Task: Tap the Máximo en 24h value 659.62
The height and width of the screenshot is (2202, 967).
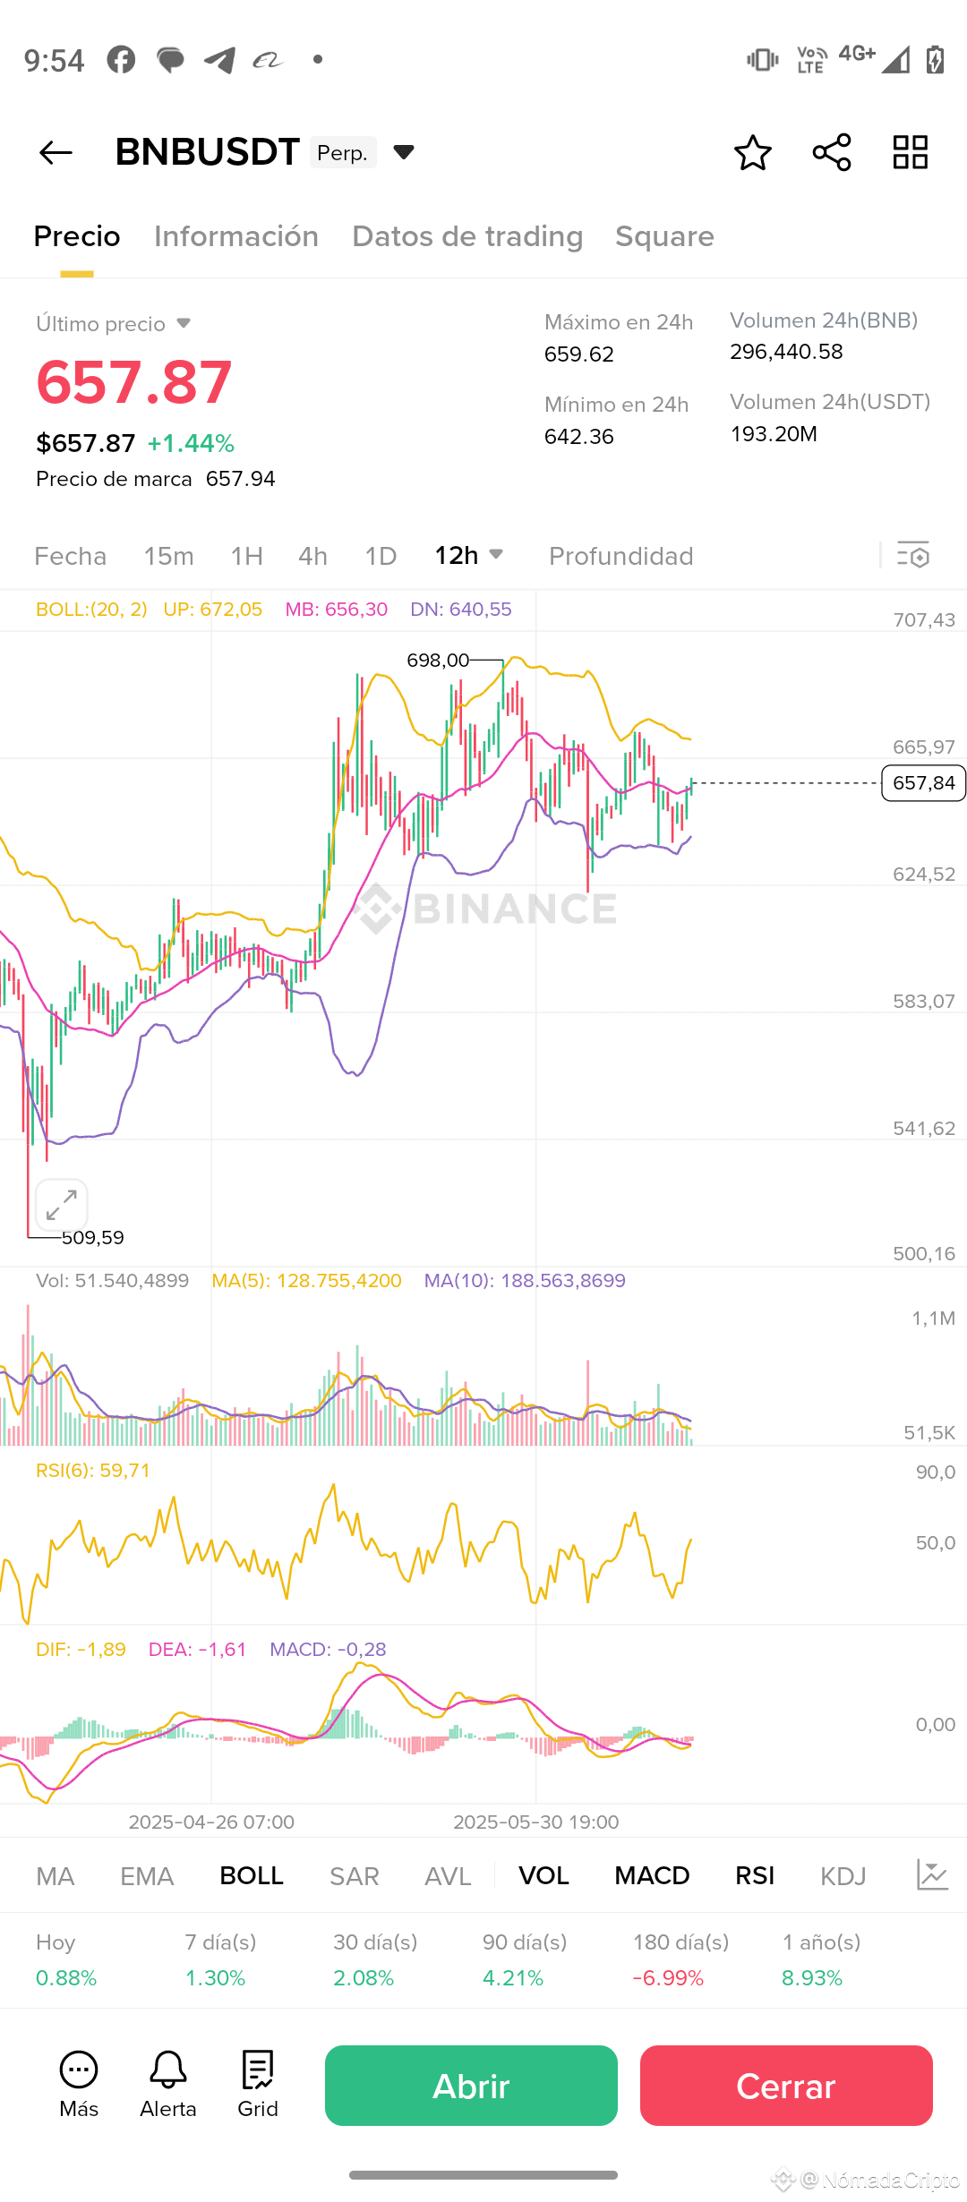Action: point(579,354)
